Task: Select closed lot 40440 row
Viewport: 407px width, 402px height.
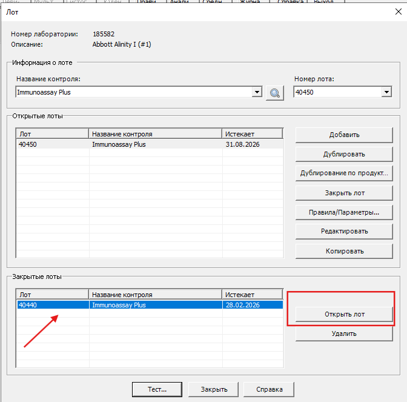Action: tap(149, 305)
